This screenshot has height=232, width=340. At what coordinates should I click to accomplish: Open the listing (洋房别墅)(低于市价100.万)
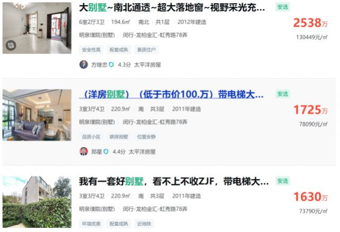[171, 94]
